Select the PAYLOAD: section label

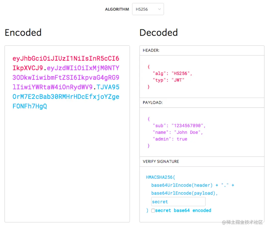tap(153, 103)
